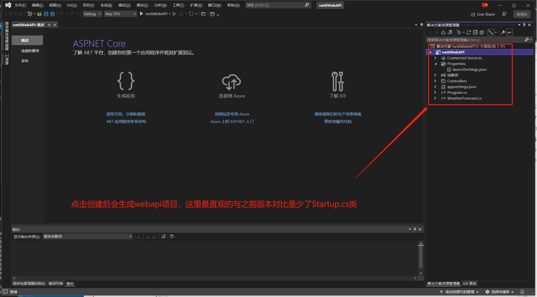Switch to 程序包管理器控制台 tab
Screen dimensions: 537x297
coord(29,284)
